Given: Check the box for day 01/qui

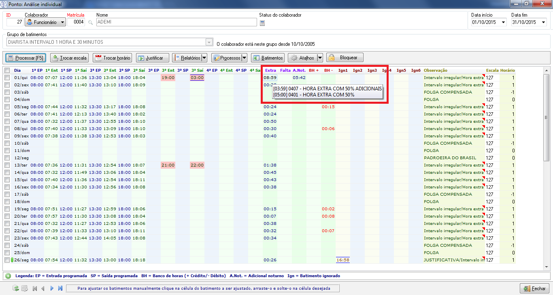Looking at the screenshot, I should click(x=7, y=77).
